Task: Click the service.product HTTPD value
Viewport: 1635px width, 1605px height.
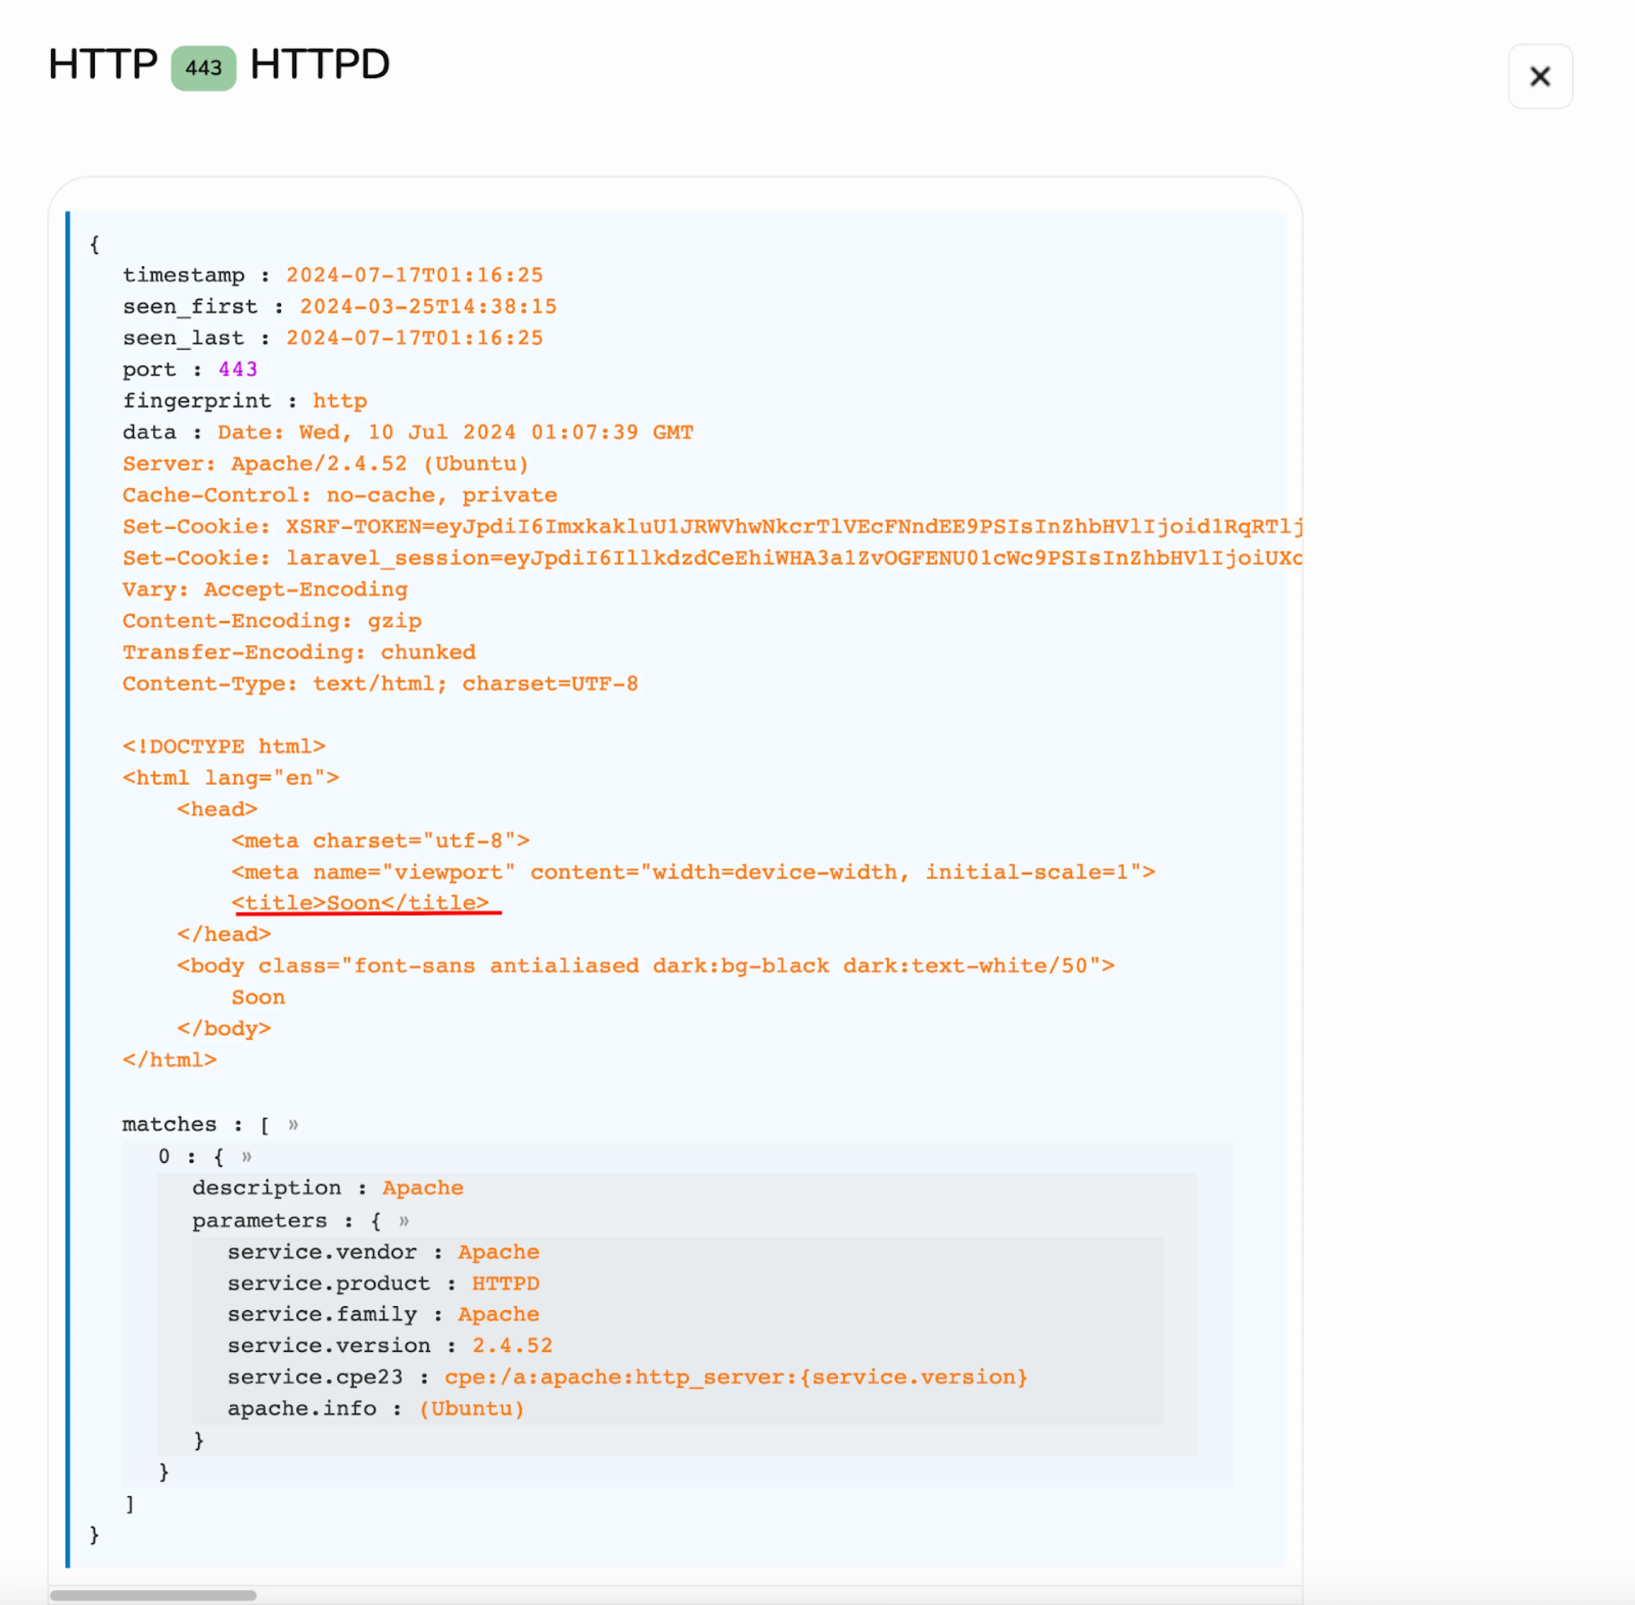Action: point(505,1283)
